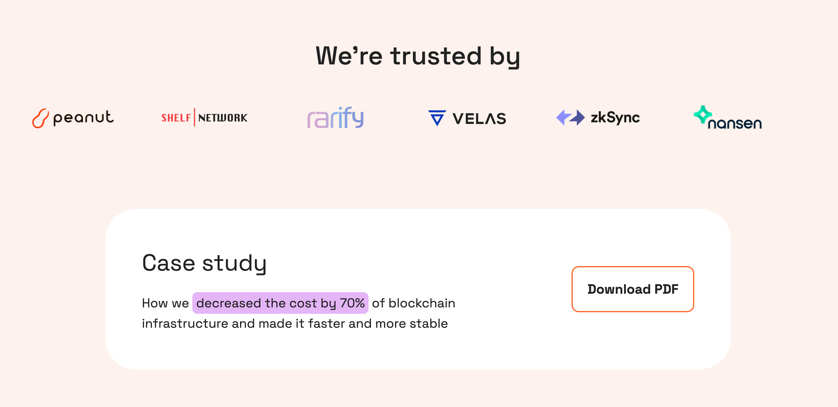Select the red divider in Shelf Network logo

[194, 117]
